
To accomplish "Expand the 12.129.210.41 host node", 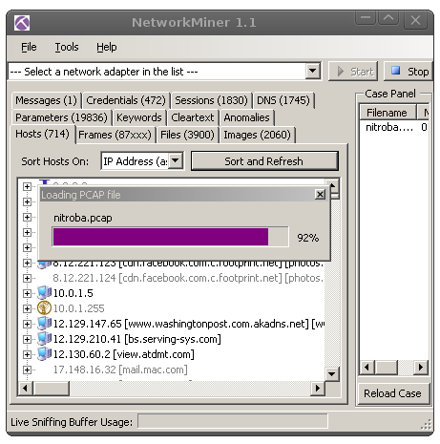I will point(28,339).
